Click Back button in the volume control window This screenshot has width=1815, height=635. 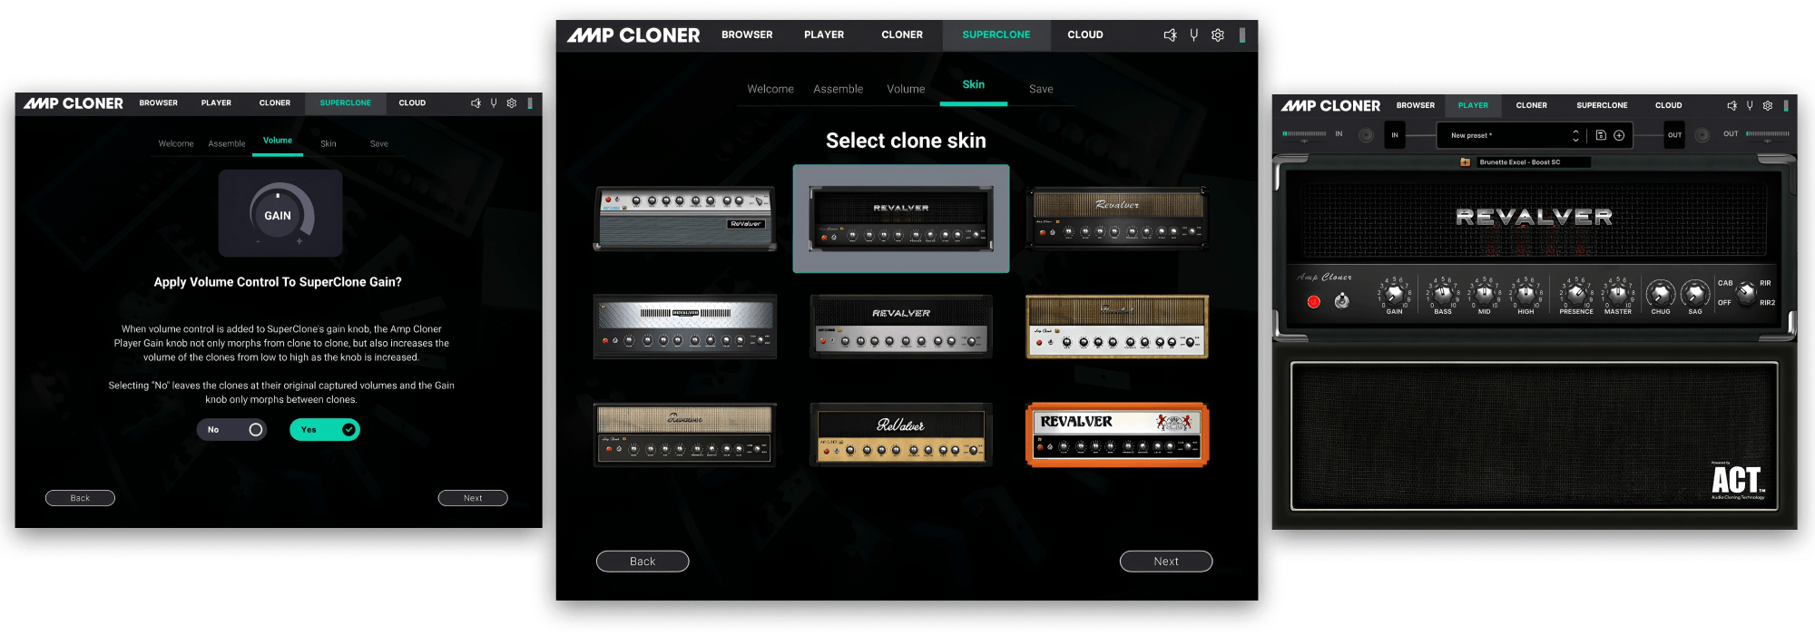pos(80,498)
